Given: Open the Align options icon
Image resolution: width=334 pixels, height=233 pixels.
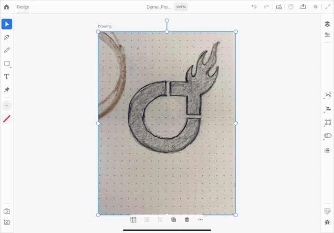Looking at the screenshot, I should pyautogui.click(x=328, y=109).
